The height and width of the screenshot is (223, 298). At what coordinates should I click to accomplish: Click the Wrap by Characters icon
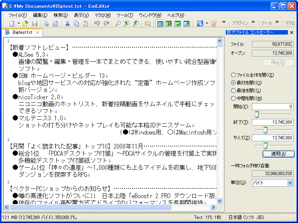point(169,23)
